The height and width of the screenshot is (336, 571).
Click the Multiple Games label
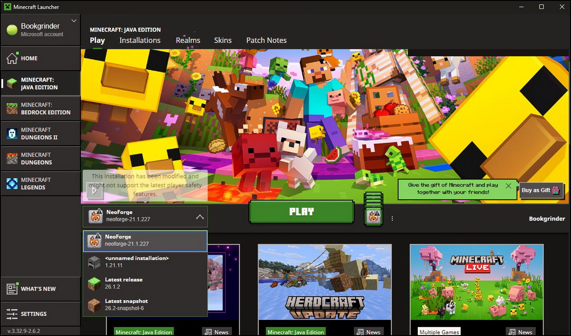click(x=439, y=332)
